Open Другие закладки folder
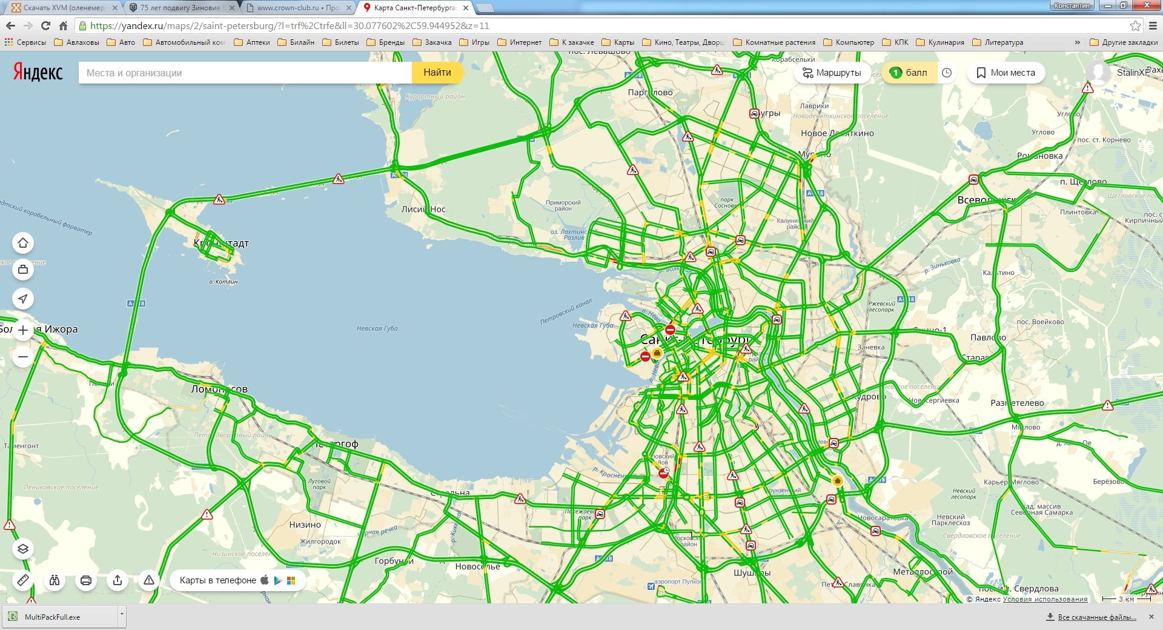The width and height of the screenshot is (1163, 630). point(1124,42)
